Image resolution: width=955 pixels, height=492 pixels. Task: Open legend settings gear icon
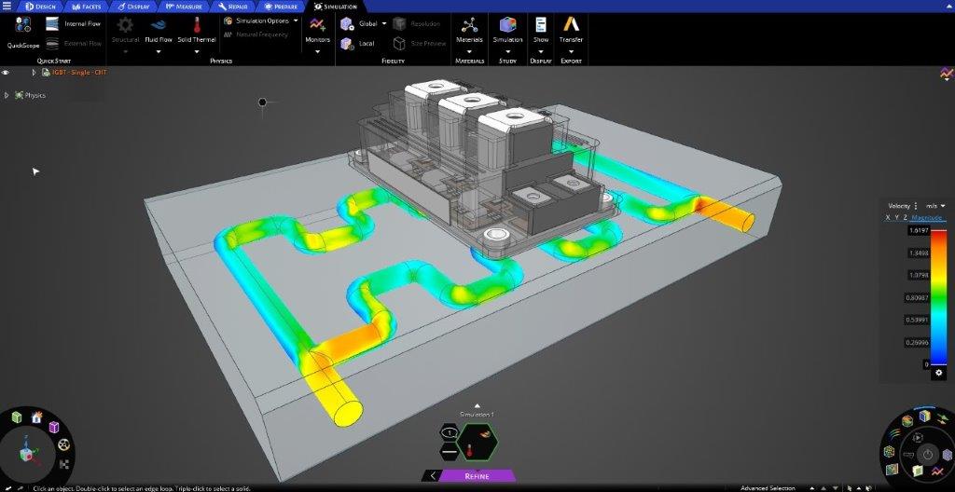point(938,373)
